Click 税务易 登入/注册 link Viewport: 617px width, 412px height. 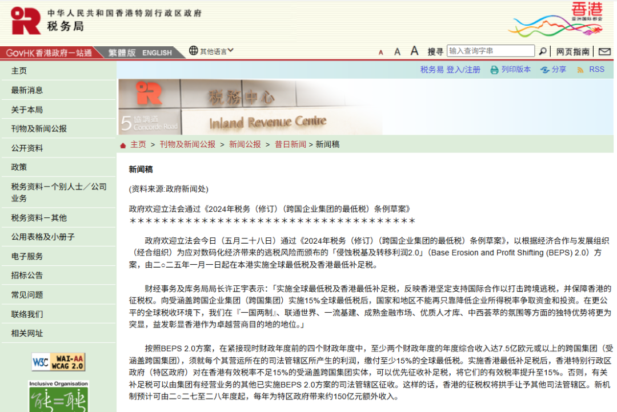coord(450,70)
